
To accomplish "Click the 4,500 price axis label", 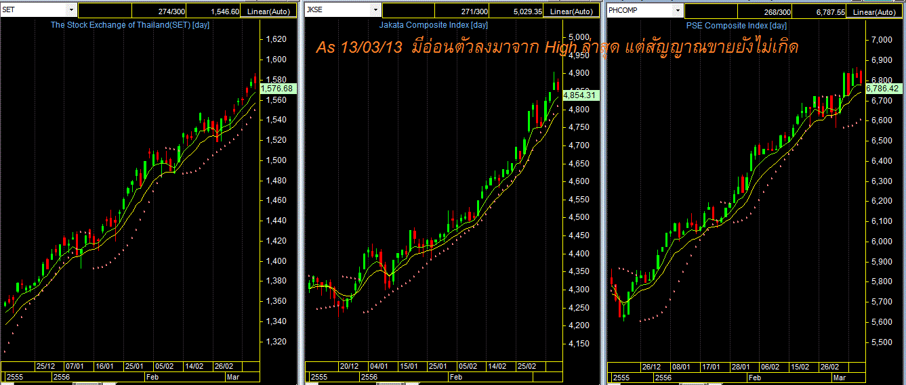I will 579,217.
